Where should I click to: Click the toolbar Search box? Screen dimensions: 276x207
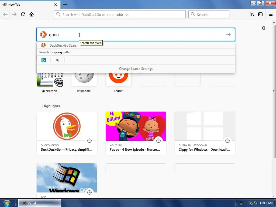[x=209, y=15]
